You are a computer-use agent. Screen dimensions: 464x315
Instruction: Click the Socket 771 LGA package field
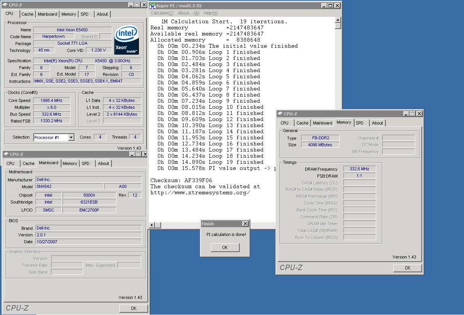72,44
